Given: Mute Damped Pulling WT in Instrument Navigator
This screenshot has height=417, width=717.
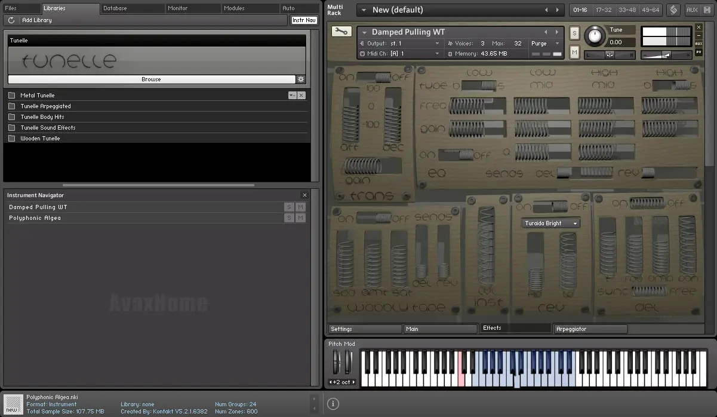Looking at the screenshot, I should pyautogui.click(x=300, y=207).
